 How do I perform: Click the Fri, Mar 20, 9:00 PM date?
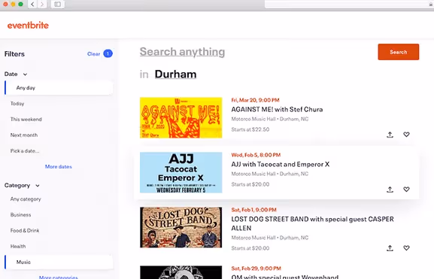(x=255, y=100)
